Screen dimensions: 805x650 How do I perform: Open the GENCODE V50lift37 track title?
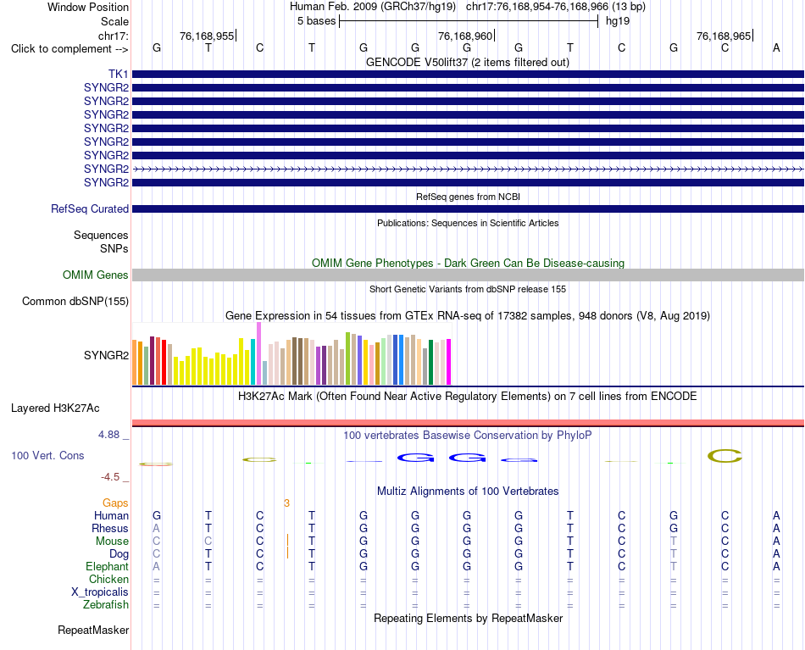coord(468,62)
